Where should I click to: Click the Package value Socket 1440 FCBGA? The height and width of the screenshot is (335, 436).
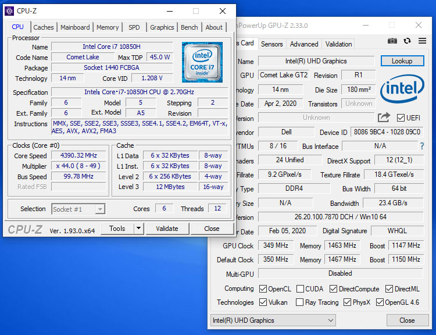click(x=112, y=67)
